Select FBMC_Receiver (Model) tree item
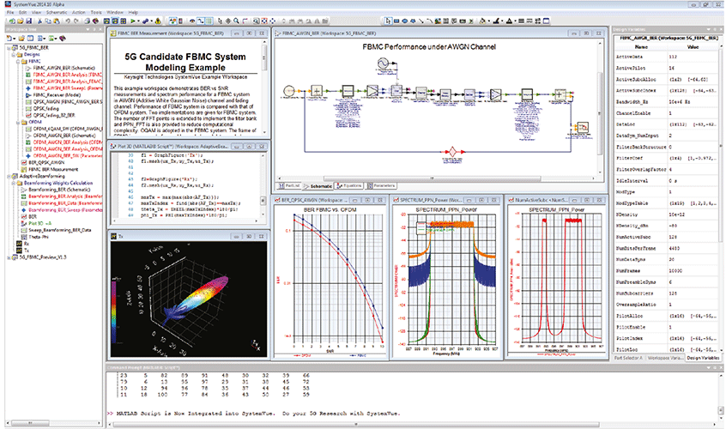This screenshot has height=429, width=726. point(57,95)
